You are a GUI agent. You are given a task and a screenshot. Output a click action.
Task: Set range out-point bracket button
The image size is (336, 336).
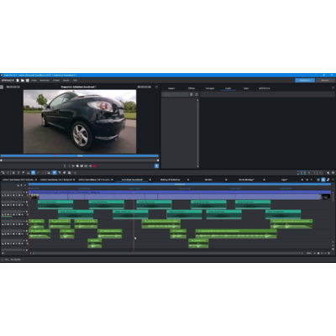click(x=69, y=166)
